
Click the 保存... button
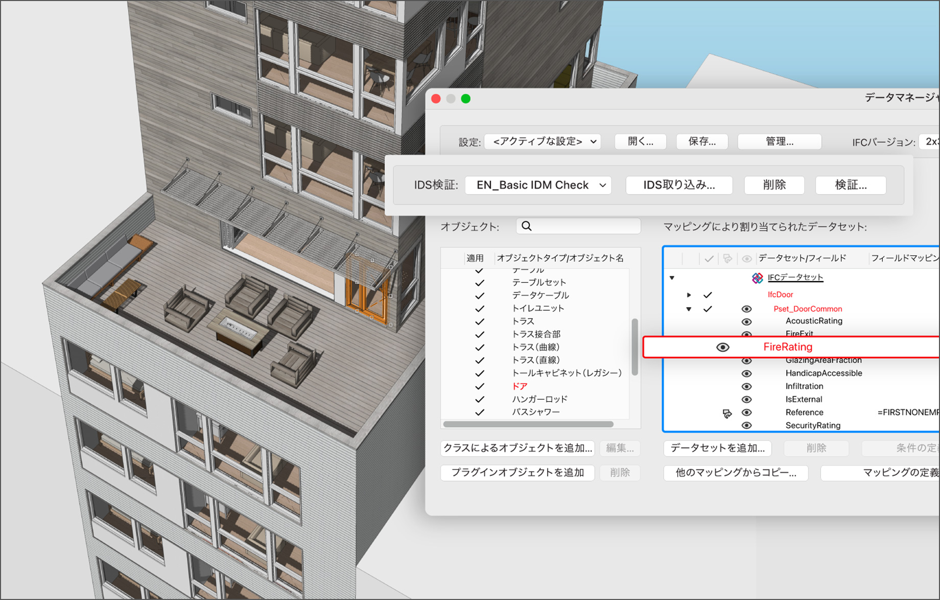click(702, 142)
